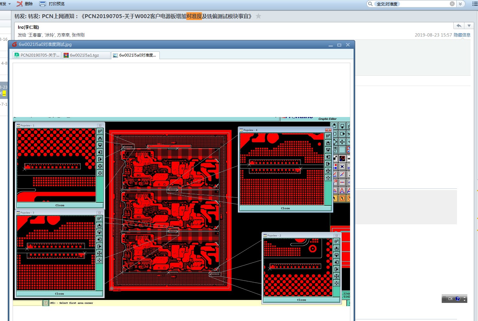Click the CH input language indicator
Screen dimensions: 478x321
[x=450, y=299]
